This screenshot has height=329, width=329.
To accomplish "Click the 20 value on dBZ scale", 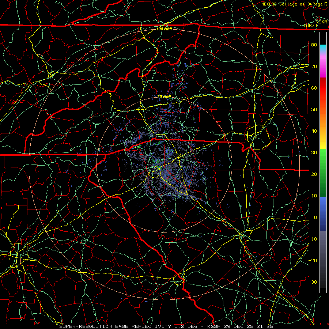I will click(314, 174).
